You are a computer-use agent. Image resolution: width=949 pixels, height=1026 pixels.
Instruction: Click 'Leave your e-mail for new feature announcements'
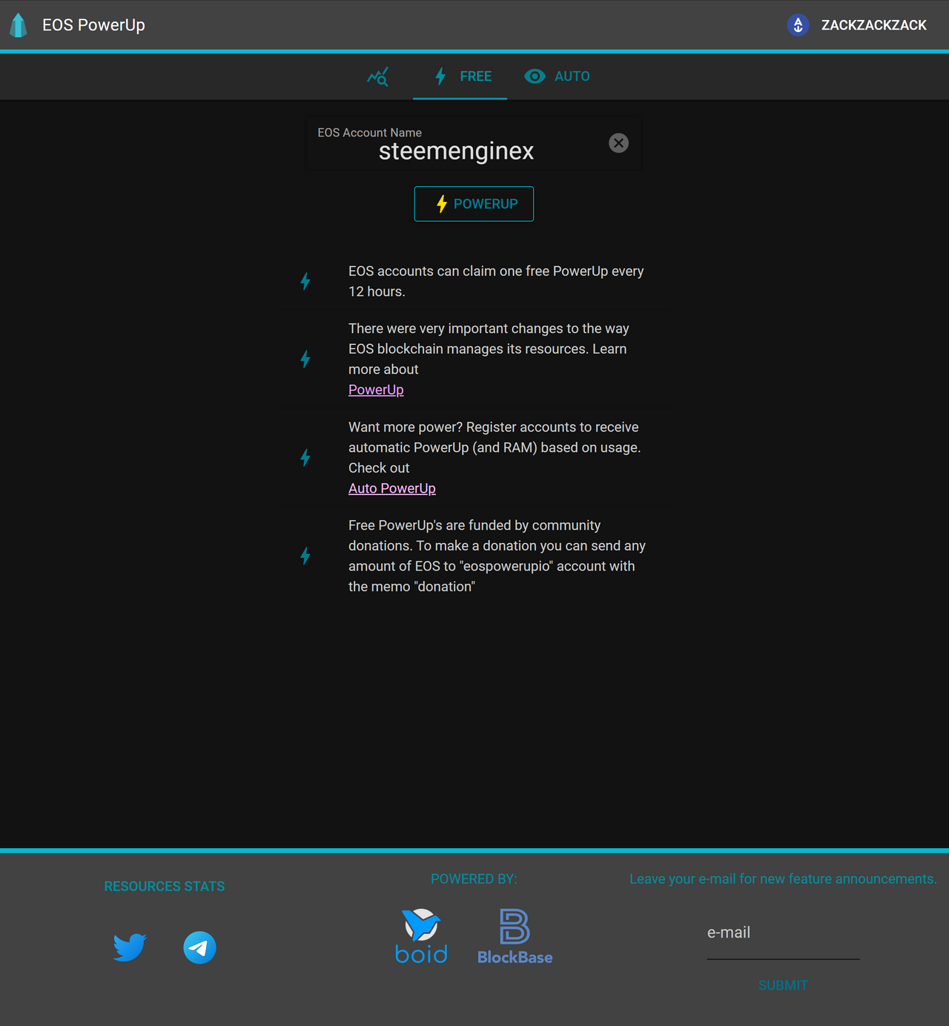[x=783, y=879]
